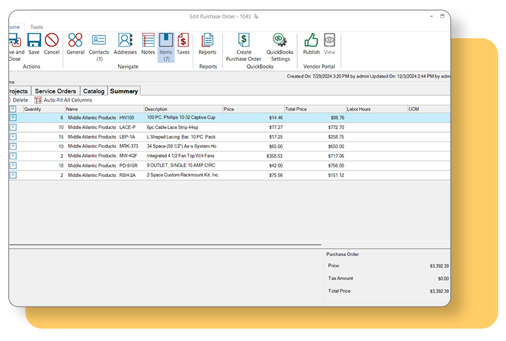Select 'Middle Atlantic Products : MRK-373' name cell

[x=103, y=146]
